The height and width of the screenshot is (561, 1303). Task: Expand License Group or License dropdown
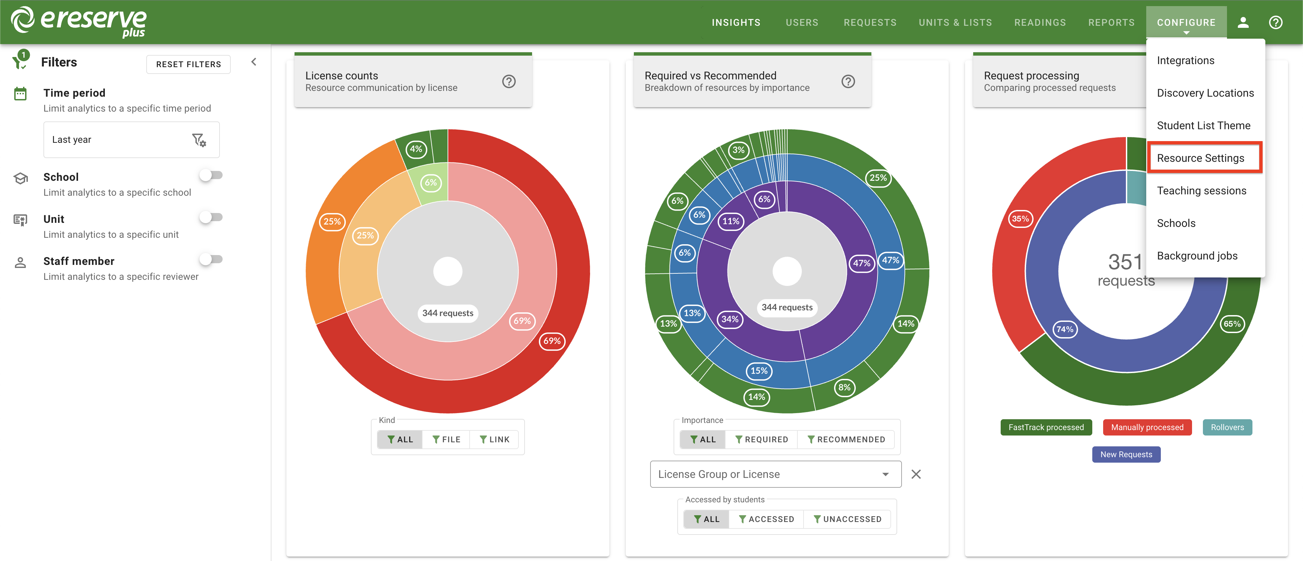pos(885,474)
